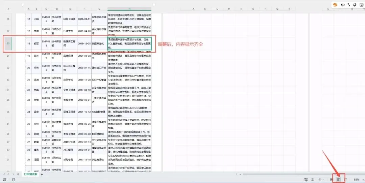Click the Sogou input method logo
The height and width of the screenshot is (183, 365).
pos(335,5)
